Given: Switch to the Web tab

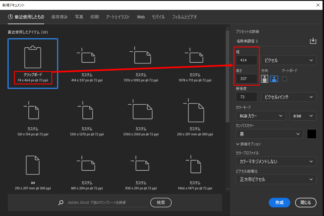Looking at the screenshot, I should tap(141, 17).
